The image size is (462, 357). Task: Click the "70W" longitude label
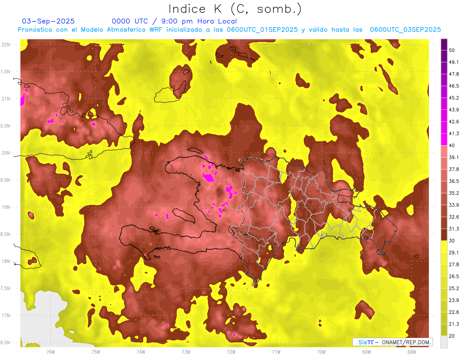[321, 352]
